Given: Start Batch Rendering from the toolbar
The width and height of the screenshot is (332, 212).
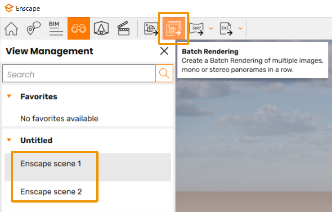Looking at the screenshot, I should click(173, 29).
